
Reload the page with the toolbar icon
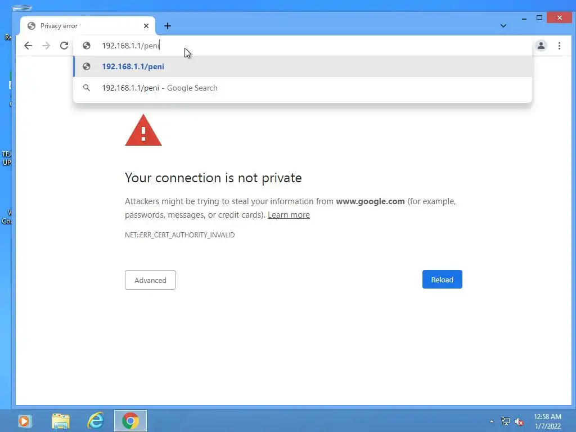(64, 46)
